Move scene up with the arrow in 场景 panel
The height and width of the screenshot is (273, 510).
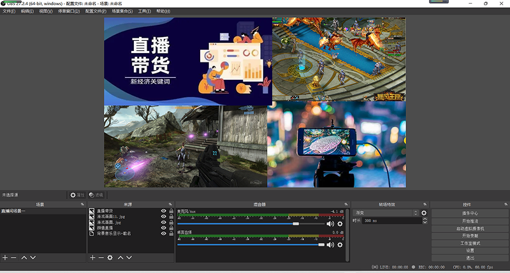(x=24, y=258)
